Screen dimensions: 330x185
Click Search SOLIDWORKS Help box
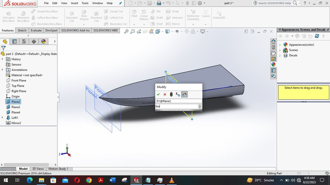(x=274, y=3)
